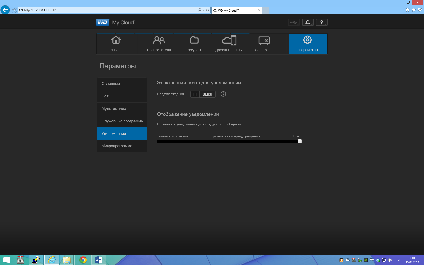
Task: Launch Google Chrome from taskbar
Action: click(x=83, y=260)
